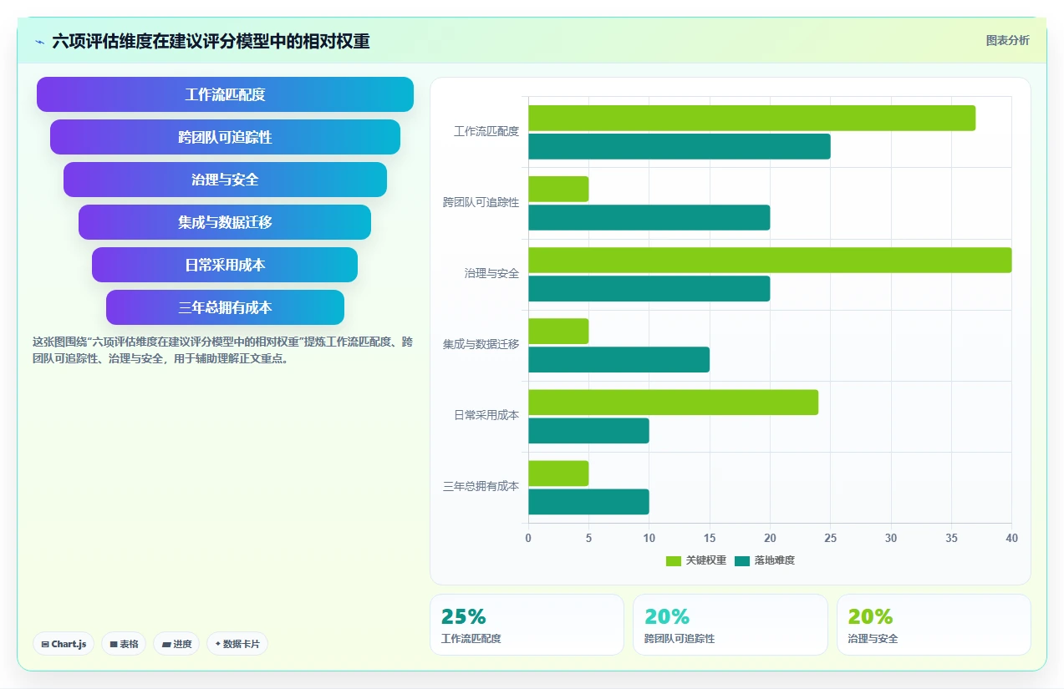
Task: Toggle the 落地难度 legend item
Action: pos(764,560)
